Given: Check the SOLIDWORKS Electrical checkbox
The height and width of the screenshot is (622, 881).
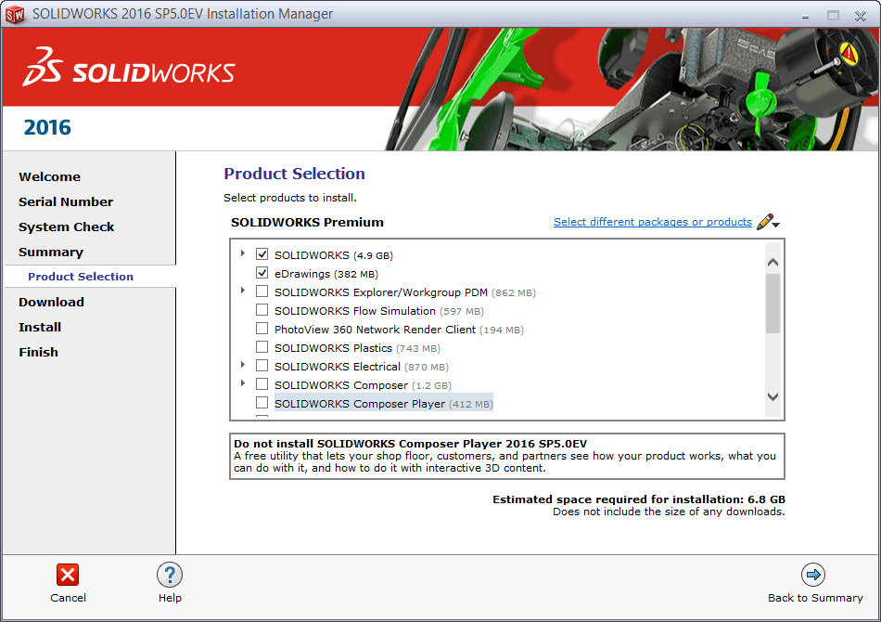Looking at the screenshot, I should [262, 366].
